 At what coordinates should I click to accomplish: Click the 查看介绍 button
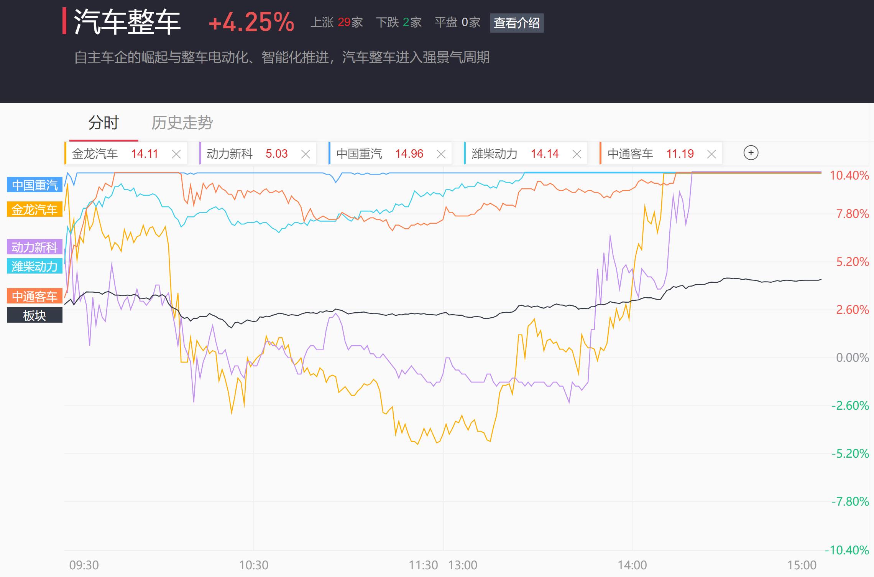click(517, 23)
